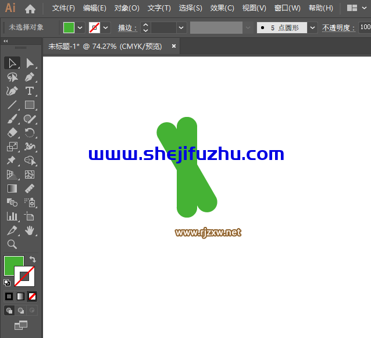Viewport: 371px width, 338px height.
Task: Click the green fill swatch in control bar
Action: pos(69,28)
